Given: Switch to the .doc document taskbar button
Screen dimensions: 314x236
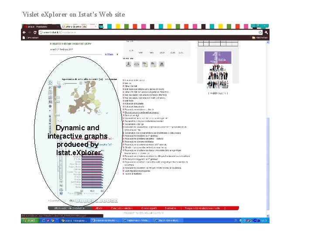Looking at the screenshot, I should click(106, 220).
